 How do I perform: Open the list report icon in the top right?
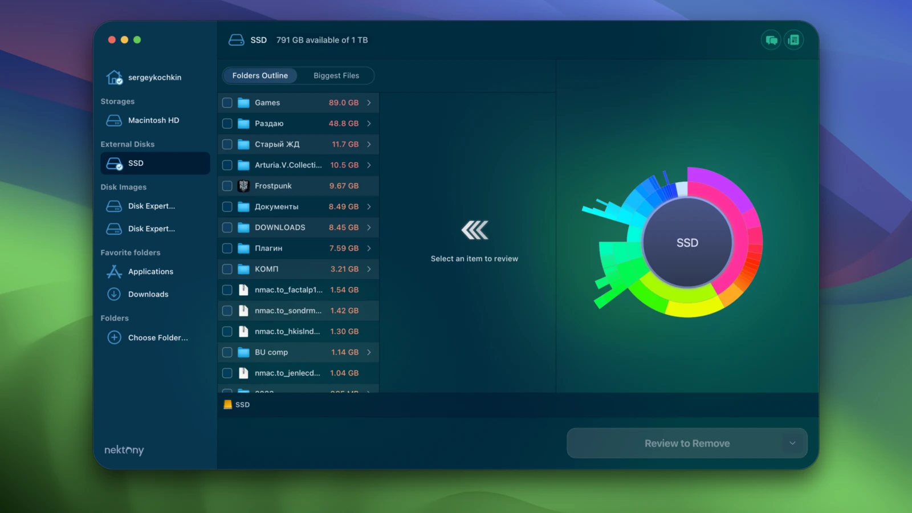(x=793, y=40)
